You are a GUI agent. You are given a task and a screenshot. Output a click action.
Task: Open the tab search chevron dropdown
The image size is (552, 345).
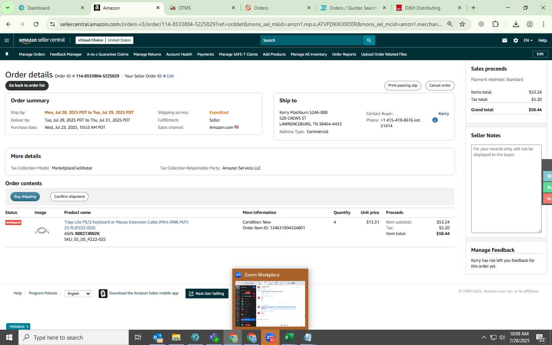[7, 8]
